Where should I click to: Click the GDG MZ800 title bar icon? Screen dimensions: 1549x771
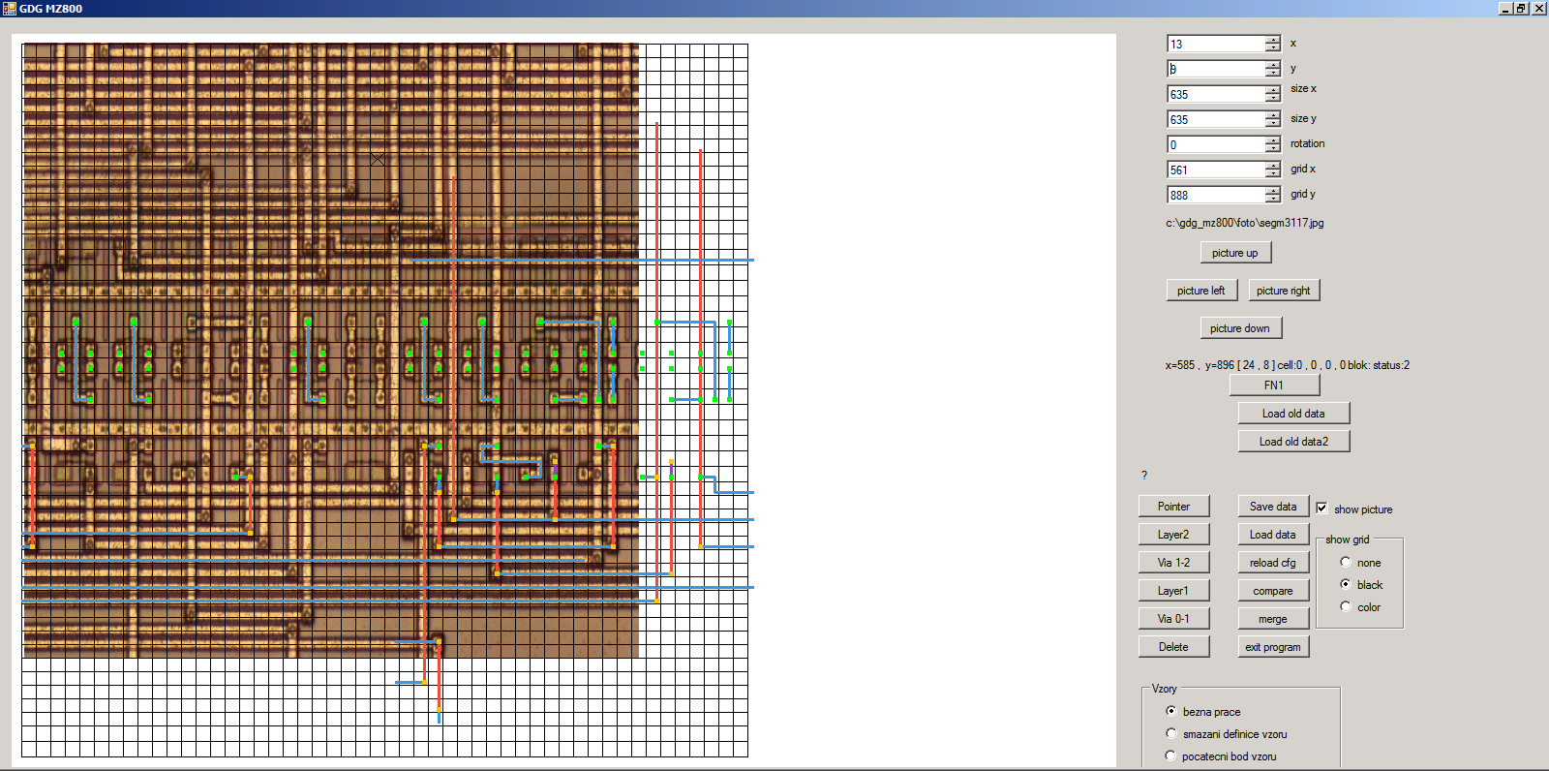(x=10, y=8)
